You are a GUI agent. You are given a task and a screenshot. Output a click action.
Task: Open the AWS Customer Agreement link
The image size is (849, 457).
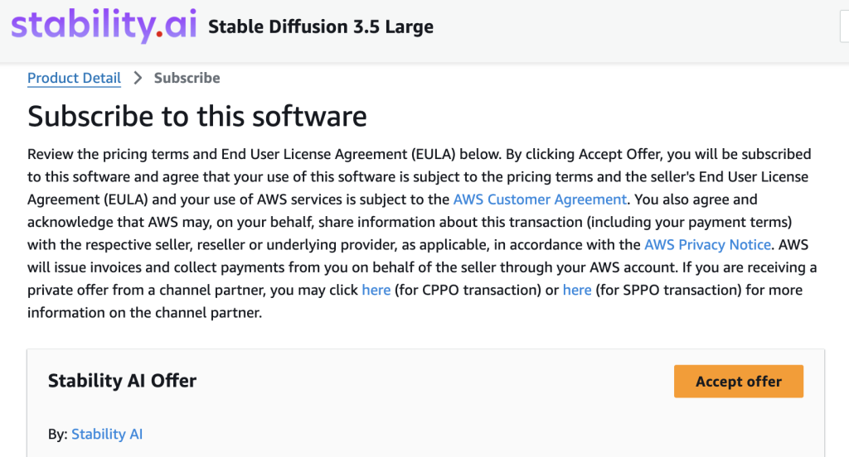point(540,200)
